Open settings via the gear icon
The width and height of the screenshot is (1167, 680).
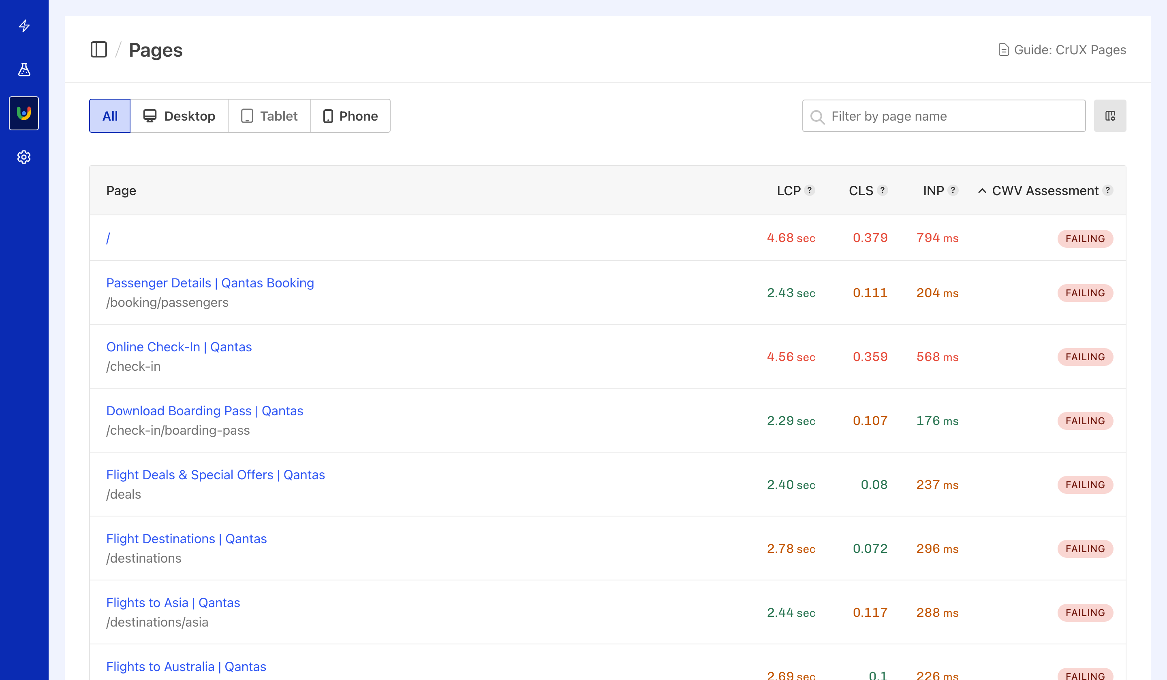[x=24, y=157]
